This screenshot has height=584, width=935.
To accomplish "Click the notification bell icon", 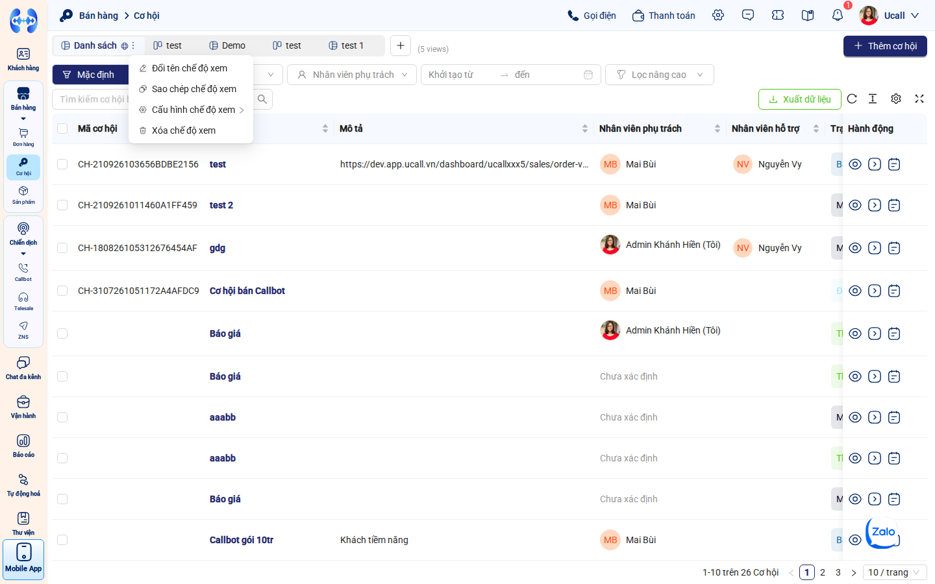I will click(x=838, y=15).
